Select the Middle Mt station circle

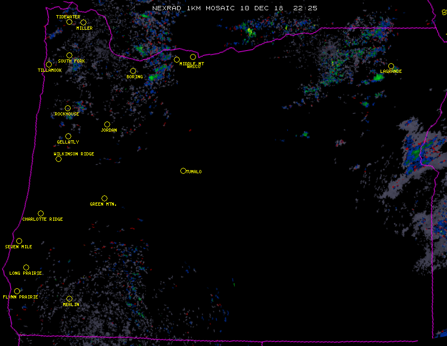click(177, 59)
